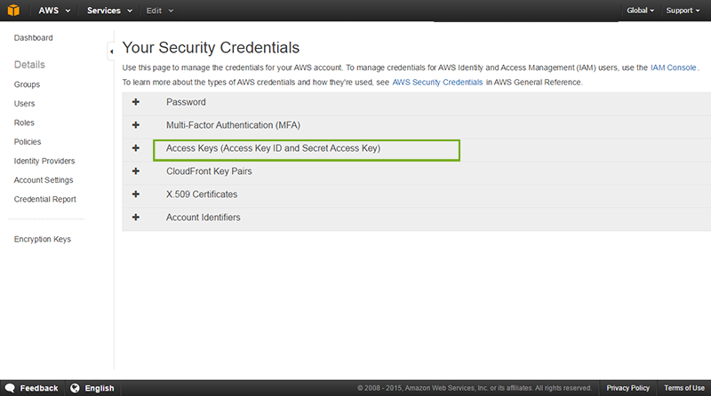Open the Services dropdown menu
The image size is (711, 396).
click(109, 11)
